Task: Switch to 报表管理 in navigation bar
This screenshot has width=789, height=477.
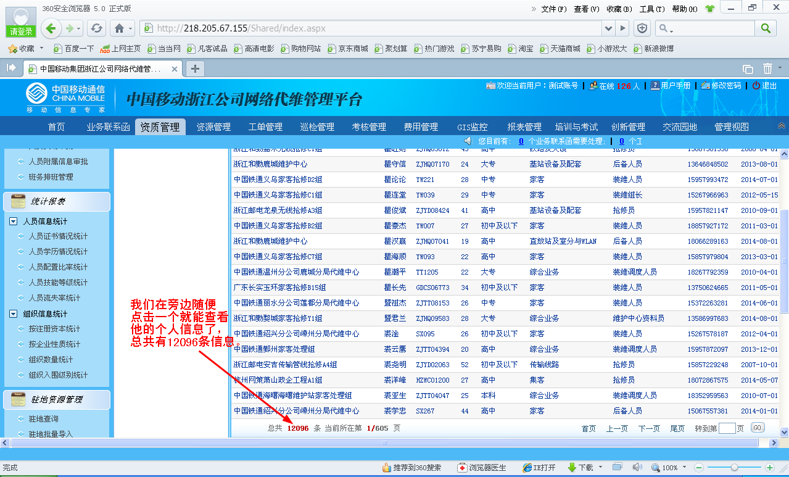Action: (x=524, y=127)
